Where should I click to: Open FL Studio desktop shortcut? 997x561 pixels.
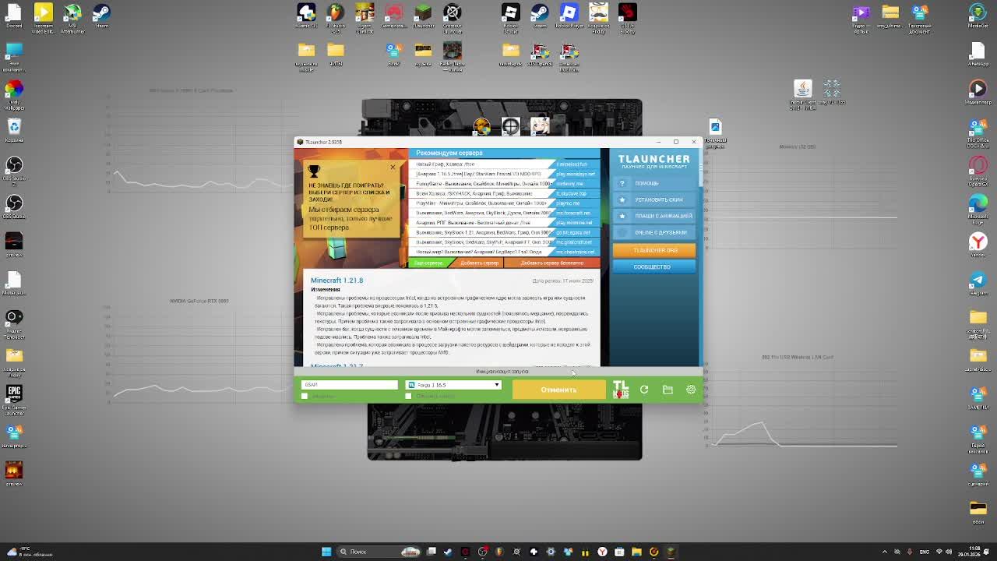tap(335, 17)
